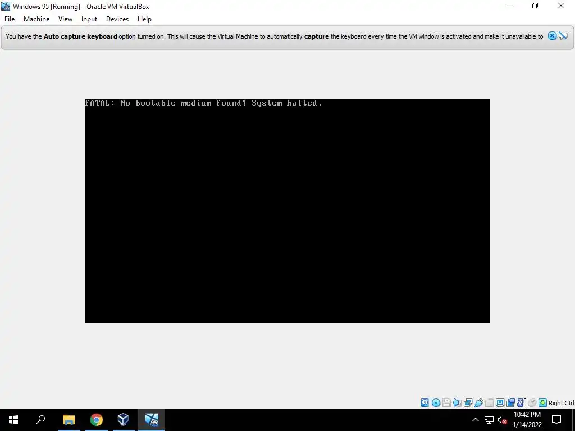Open taskbar search

tap(40, 420)
